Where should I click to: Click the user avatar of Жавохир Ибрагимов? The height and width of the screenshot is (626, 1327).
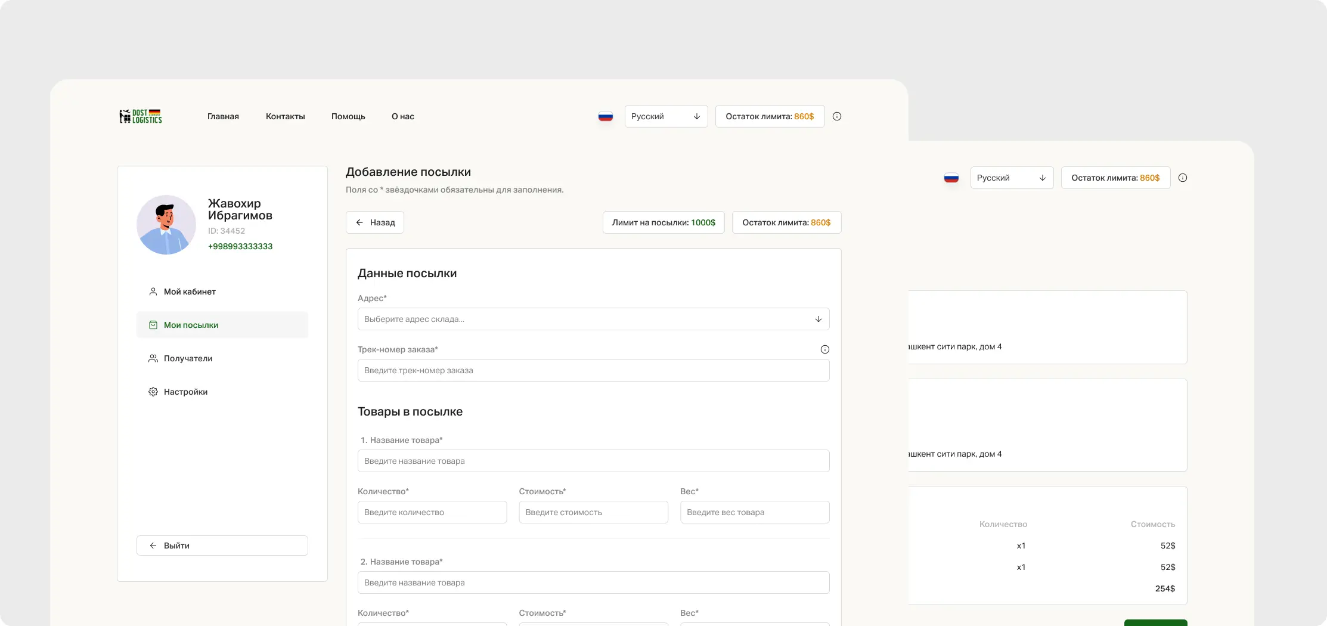[x=166, y=225]
